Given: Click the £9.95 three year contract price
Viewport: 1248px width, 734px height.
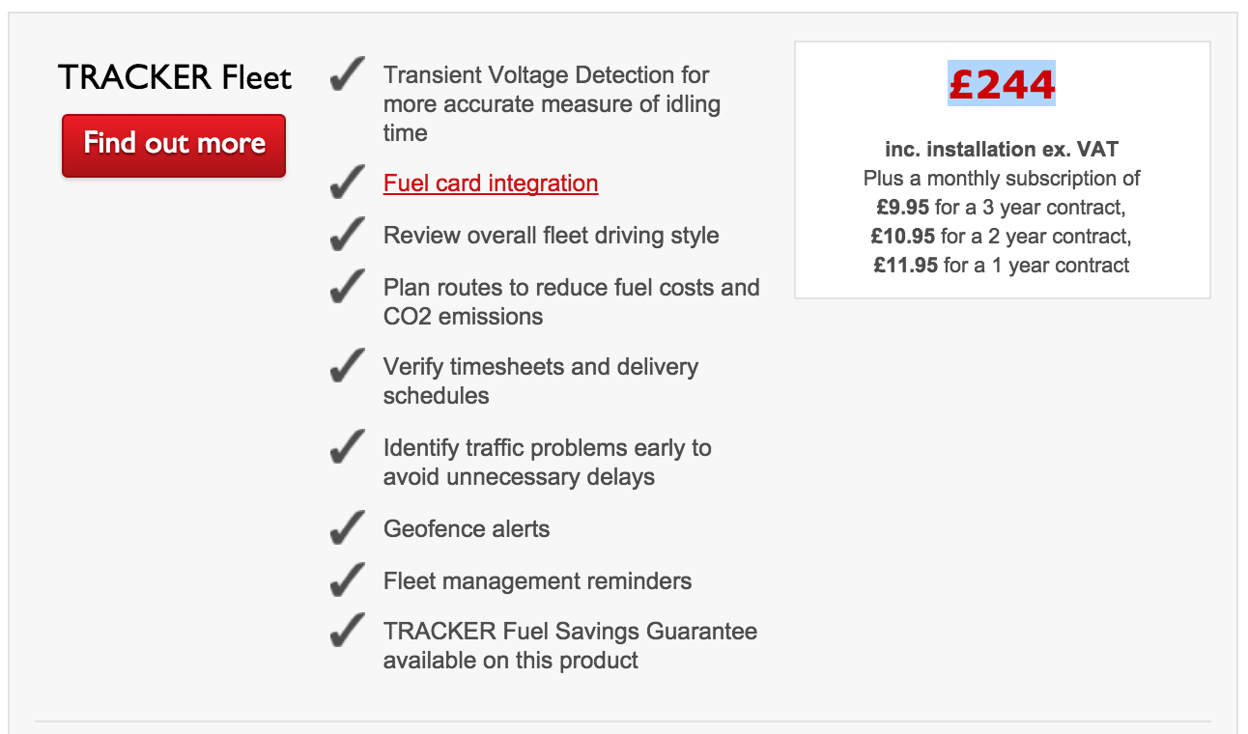Looking at the screenshot, I should click(903, 208).
